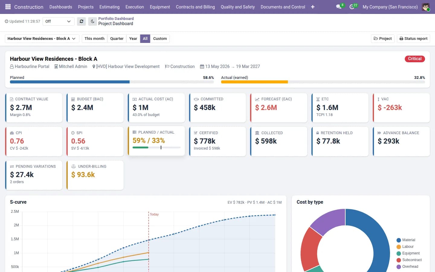Screen dimensions: 435x272
Task: Open the messages chat icon
Action: (x=339, y=7)
